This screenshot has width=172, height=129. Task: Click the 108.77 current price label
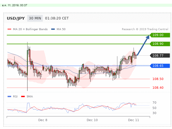[160, 55]
